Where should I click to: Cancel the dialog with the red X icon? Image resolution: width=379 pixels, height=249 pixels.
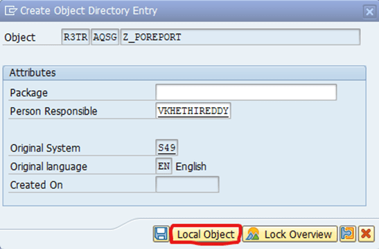coord(367,234)
